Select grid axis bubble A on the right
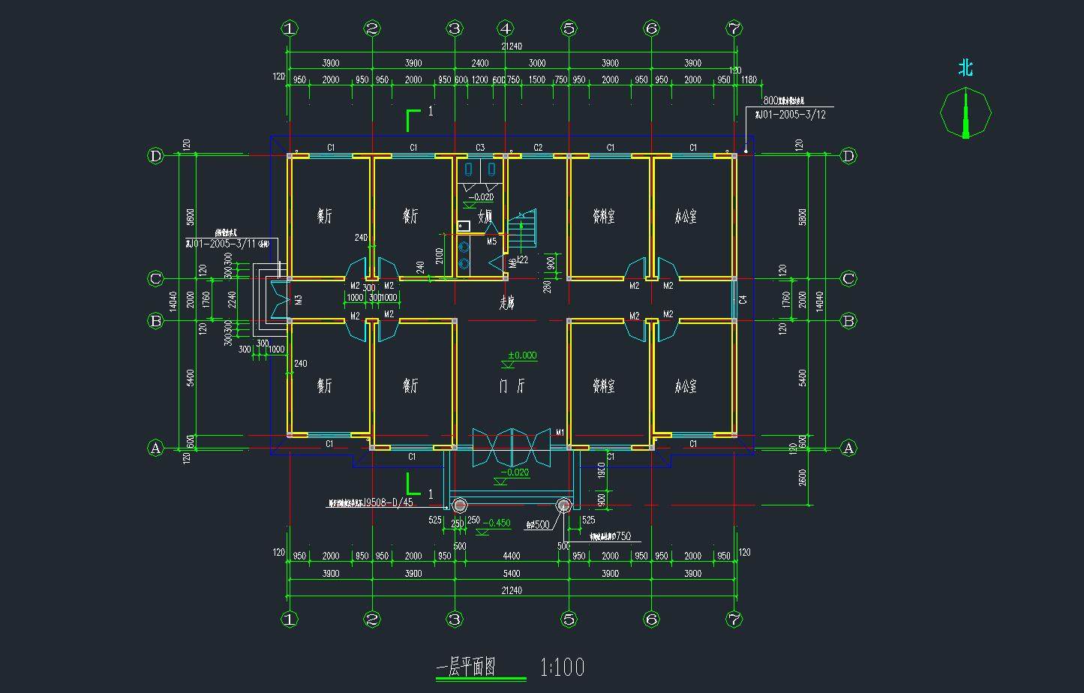Image resolution: width=1084 pixels, height=693 pixels. coord(848,448)
